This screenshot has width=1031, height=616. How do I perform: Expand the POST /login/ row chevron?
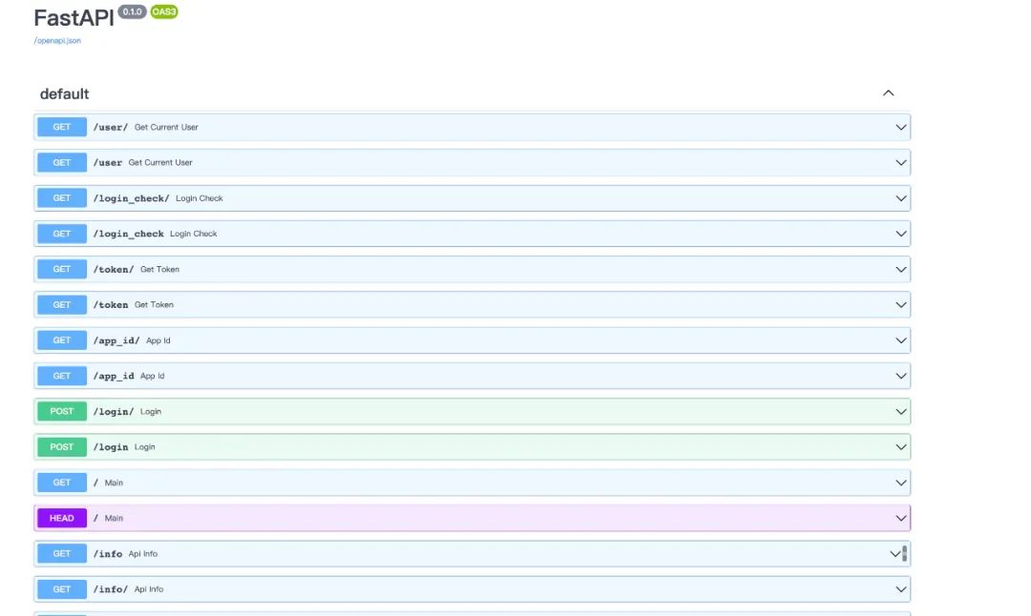point(901,412)
